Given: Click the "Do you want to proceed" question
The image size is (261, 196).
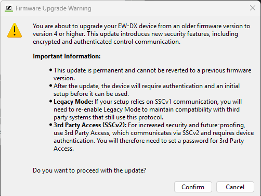Looking at the screenshot, I should point(89,170).
